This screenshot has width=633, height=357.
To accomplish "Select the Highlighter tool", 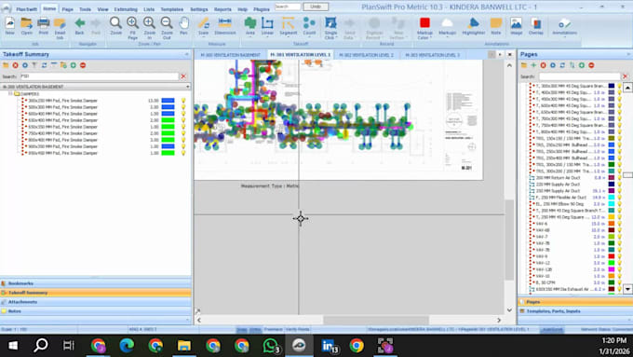I will (474, 23).
